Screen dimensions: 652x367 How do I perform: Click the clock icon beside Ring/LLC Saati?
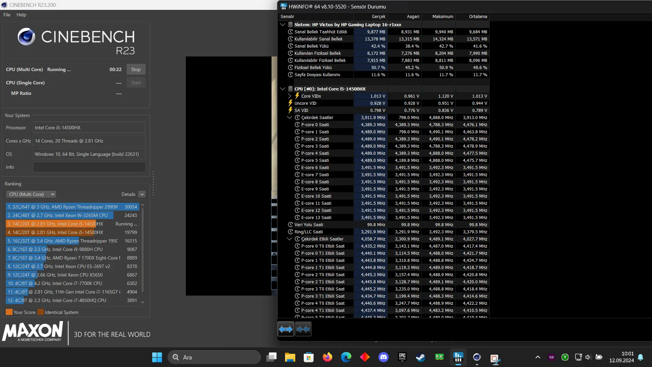point(290,232)
